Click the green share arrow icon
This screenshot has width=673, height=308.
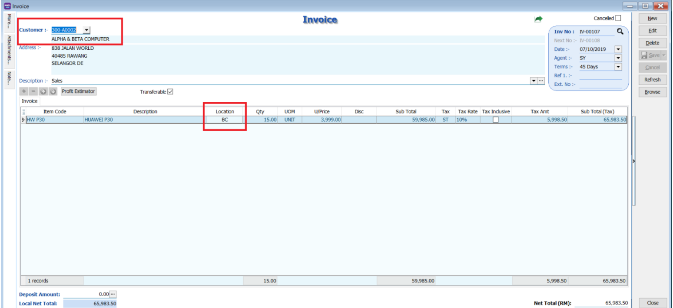[539, 19]
